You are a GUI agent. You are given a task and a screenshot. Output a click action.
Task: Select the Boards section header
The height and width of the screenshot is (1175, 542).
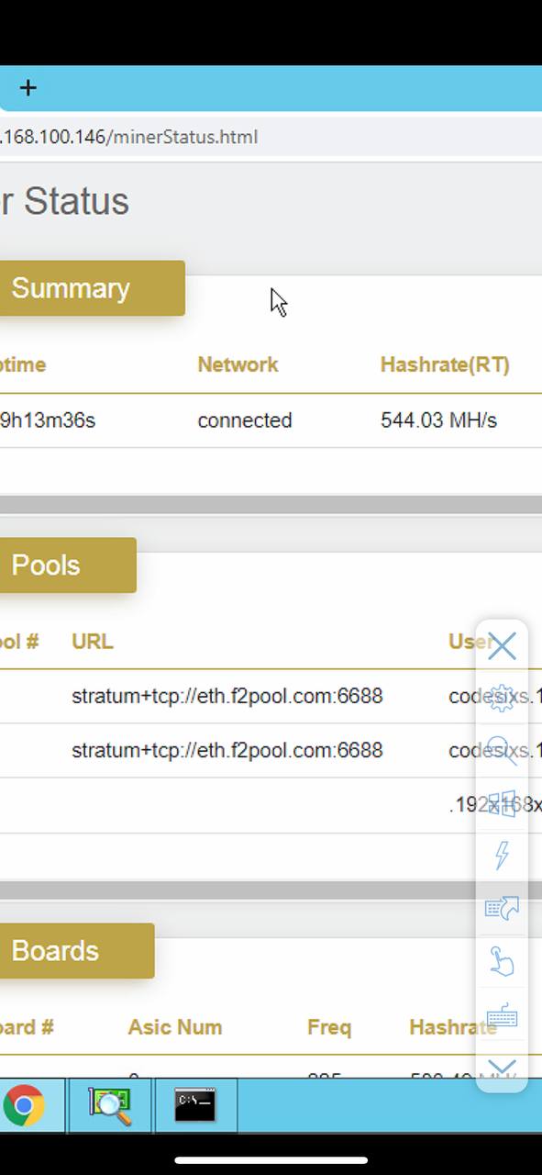[x=77, y=951]
